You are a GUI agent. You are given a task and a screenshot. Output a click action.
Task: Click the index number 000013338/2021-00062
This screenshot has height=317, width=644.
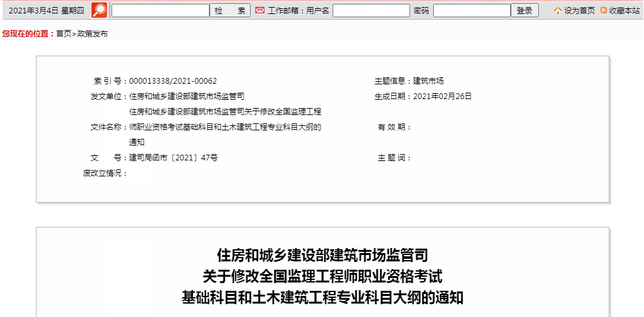click(x=173, y=81)
